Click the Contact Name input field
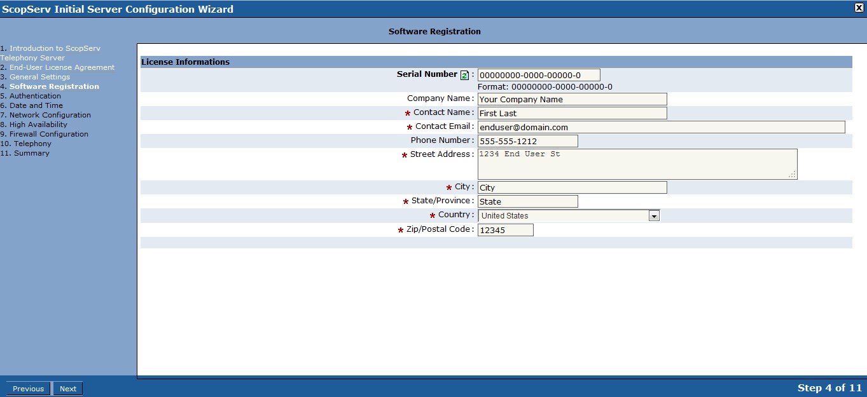 tap(572, 113)
